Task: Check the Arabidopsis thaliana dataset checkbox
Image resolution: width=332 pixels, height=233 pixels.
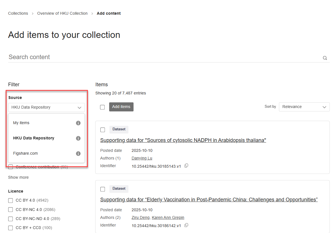Action: [103, 130]
